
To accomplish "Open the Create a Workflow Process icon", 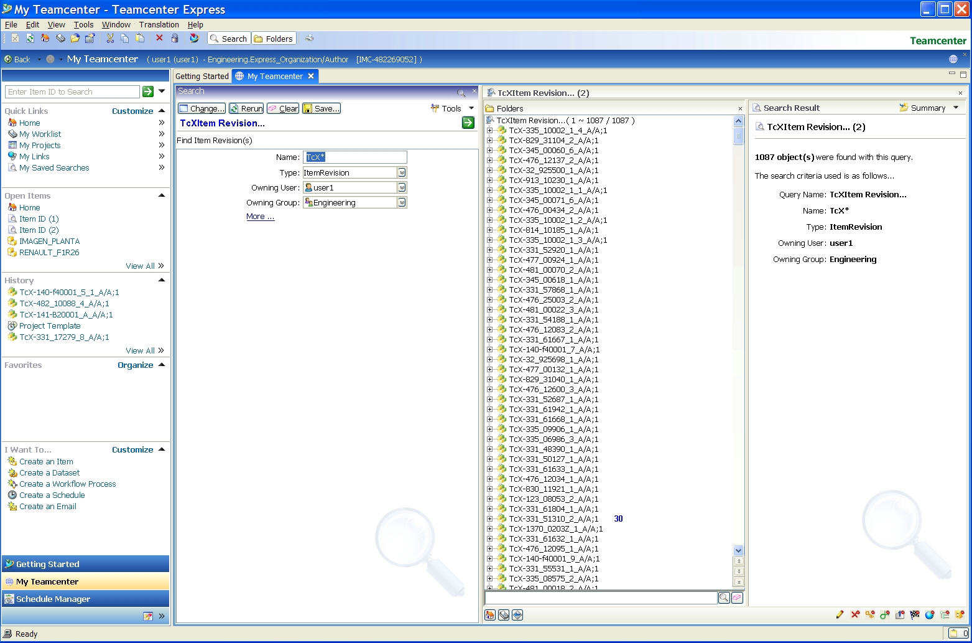I will point(12,484).
